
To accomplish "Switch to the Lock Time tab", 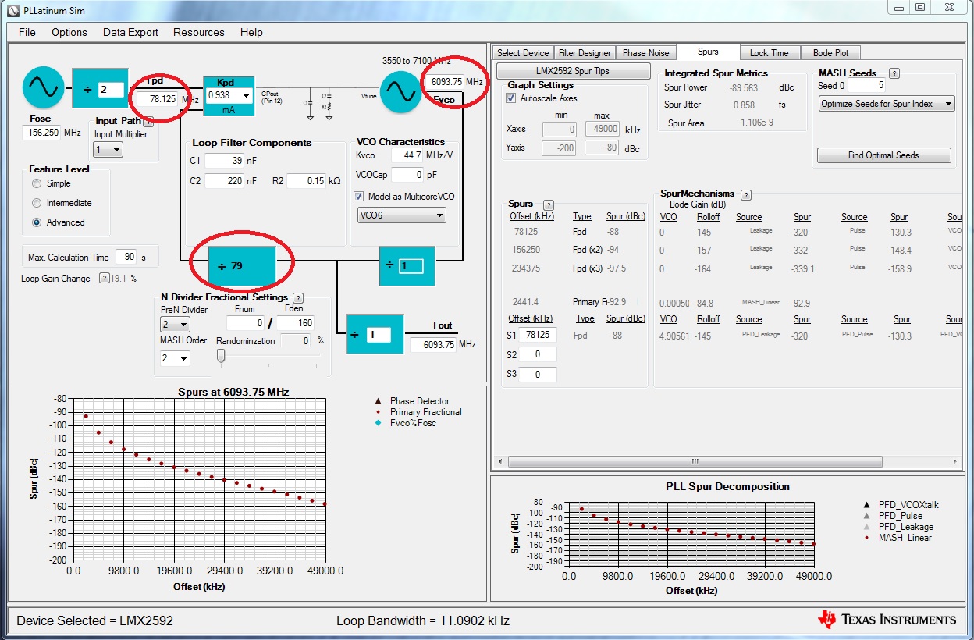I will 770,53.
